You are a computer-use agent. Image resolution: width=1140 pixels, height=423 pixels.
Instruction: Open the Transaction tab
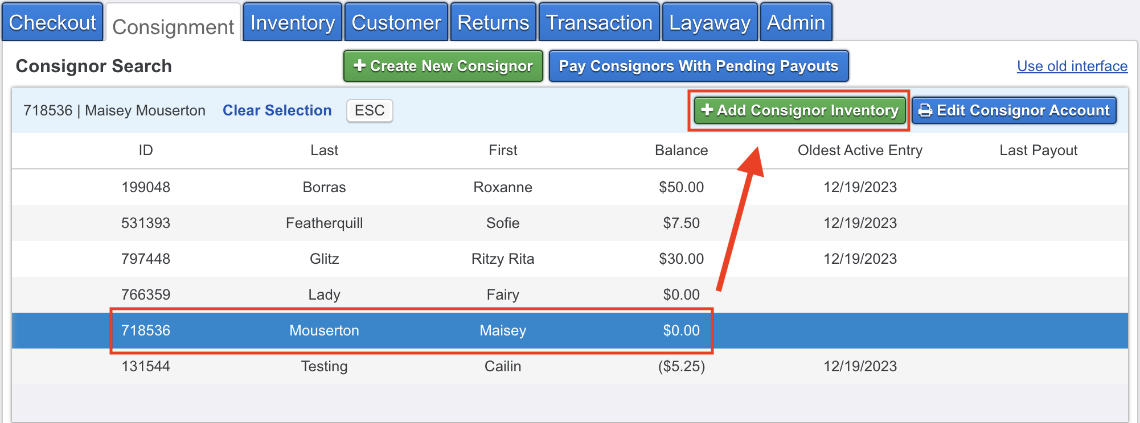pos(599,23)
